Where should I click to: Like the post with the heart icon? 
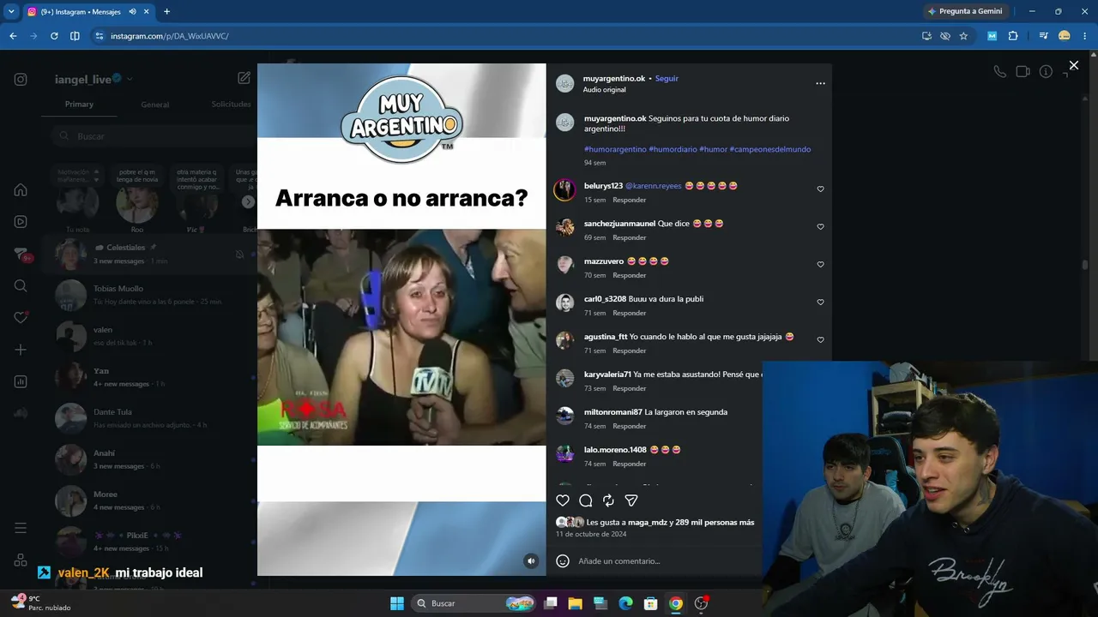(x=563, y=500)
